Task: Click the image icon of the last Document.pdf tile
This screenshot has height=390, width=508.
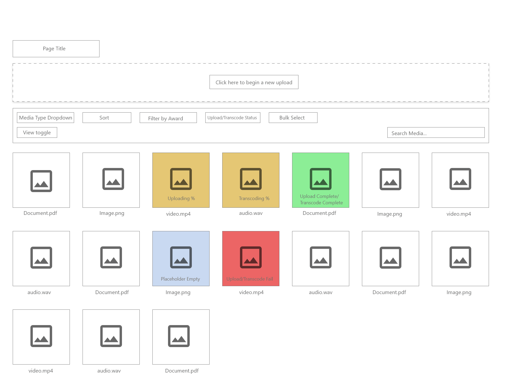Action: click(179, 336)
